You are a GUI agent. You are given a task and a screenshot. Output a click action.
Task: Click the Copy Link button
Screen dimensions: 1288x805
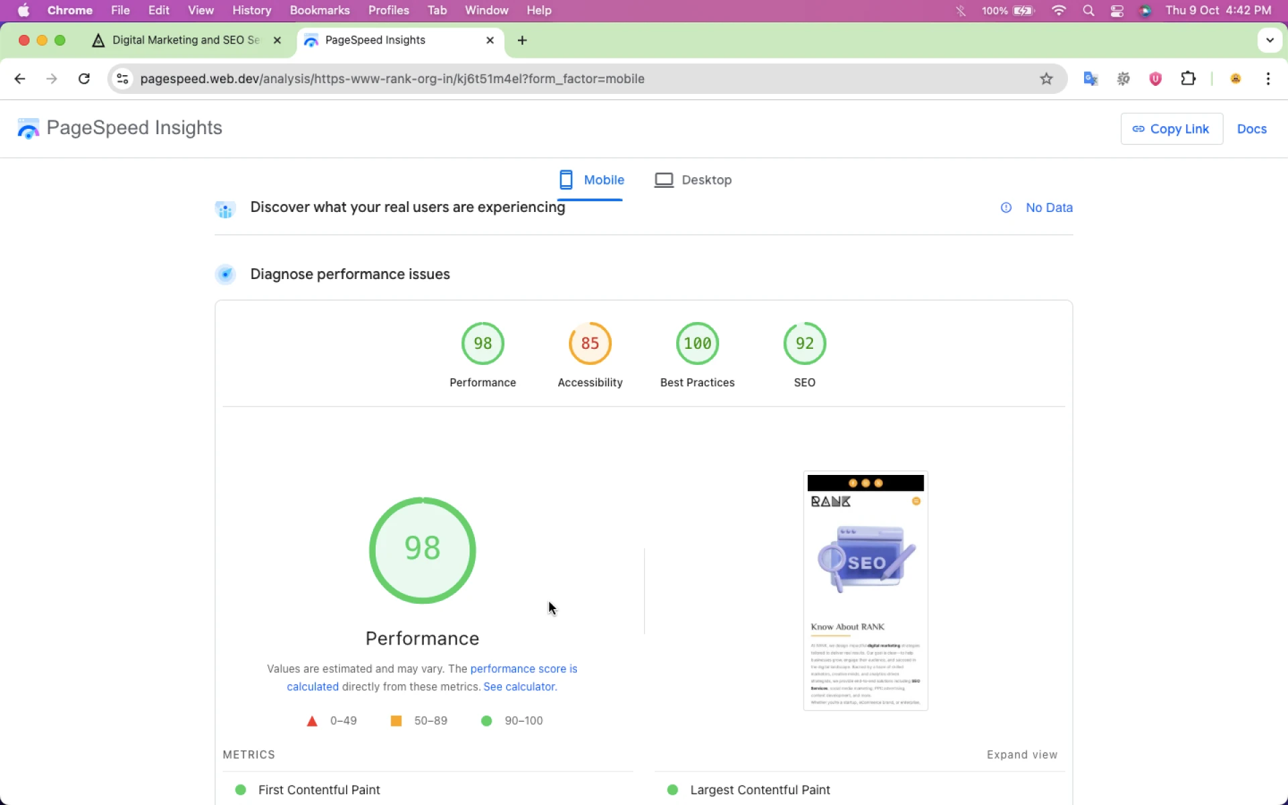coord(1171,129)
